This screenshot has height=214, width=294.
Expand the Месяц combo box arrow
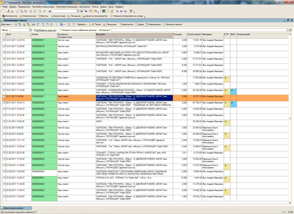point(30,30)
